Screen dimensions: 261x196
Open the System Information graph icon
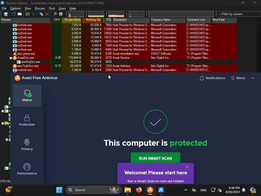pyautogui.click(x=28, y=14)
